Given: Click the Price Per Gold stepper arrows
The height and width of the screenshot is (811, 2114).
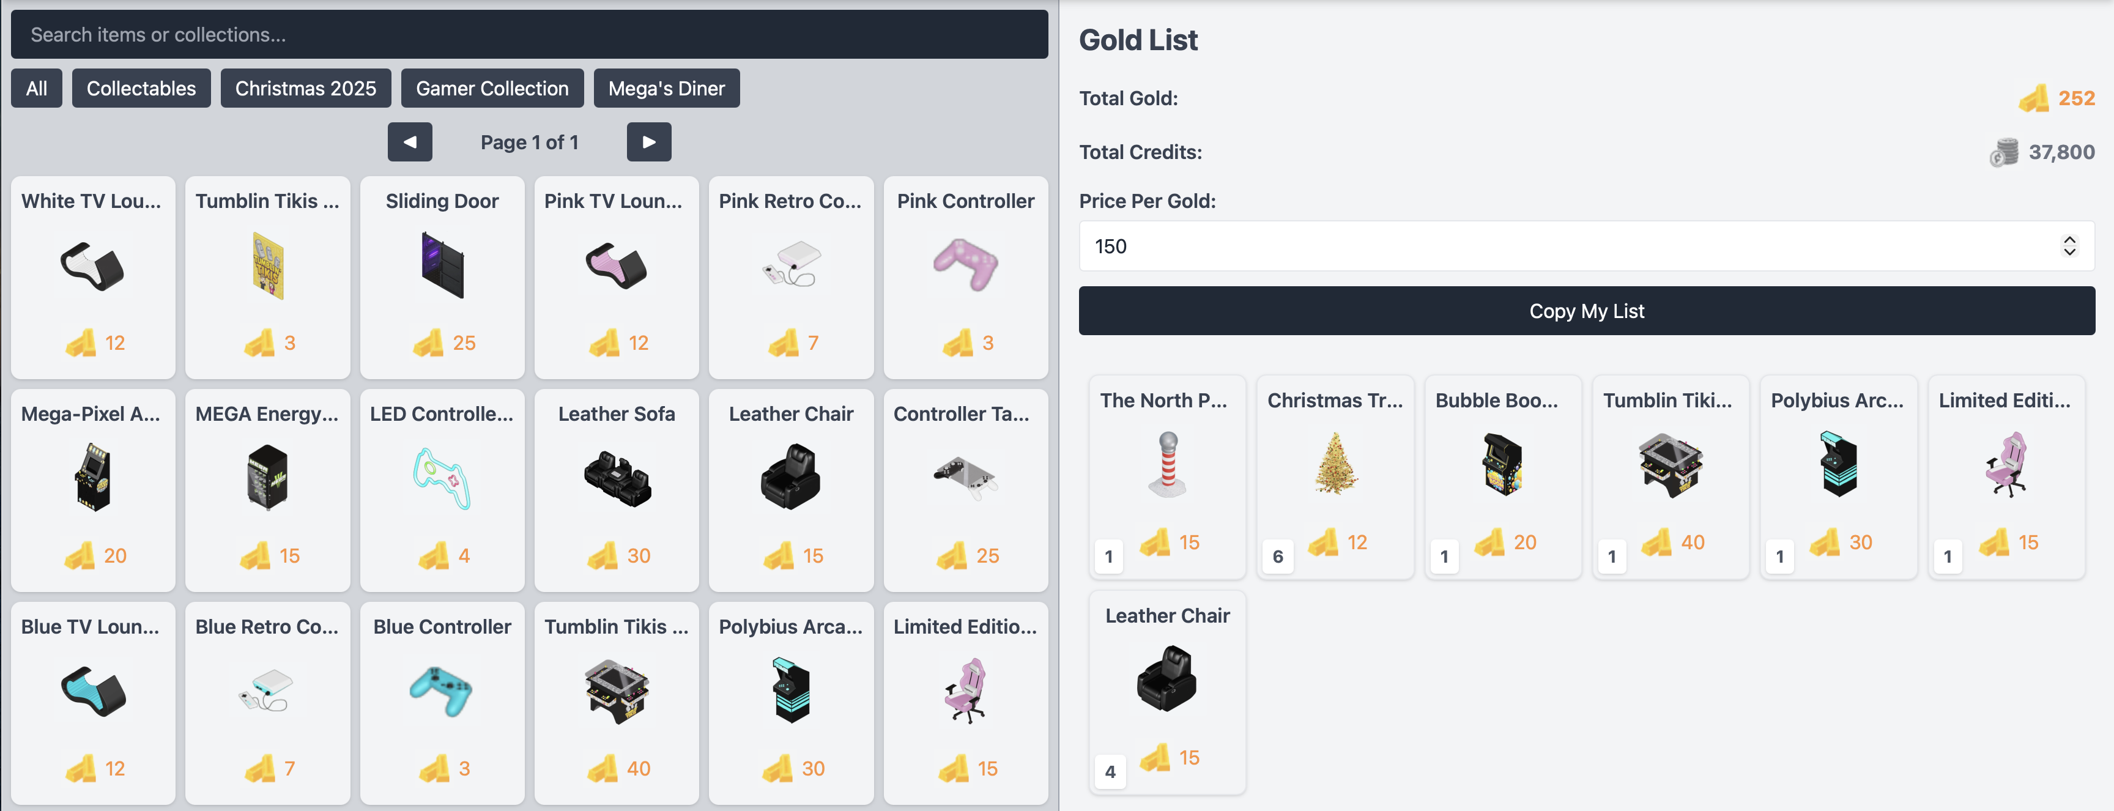Looking at the screenshot, I should coord(2069,246).
